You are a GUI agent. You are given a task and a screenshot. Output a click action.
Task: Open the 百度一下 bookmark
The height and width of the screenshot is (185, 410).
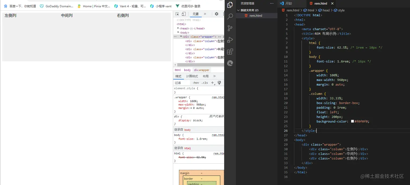tap(20, 6)
